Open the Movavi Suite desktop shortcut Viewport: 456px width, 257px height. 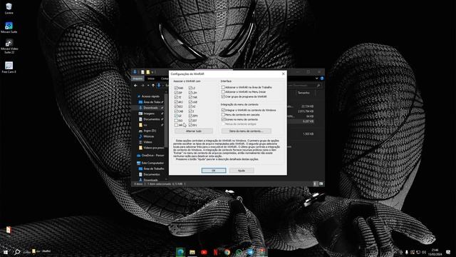click(9, 27)
